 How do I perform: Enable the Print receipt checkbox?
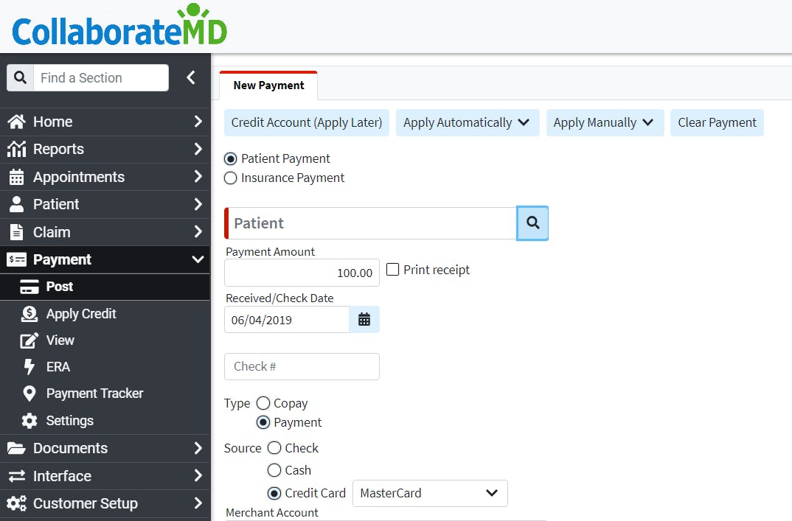pos(392,269)
